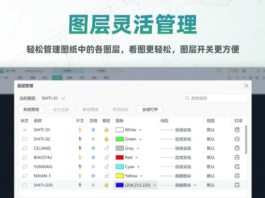The width and height of the screenshot is (265, 198).
Task: Select the NXIAN-1 layer name
Action: [42, 176]
